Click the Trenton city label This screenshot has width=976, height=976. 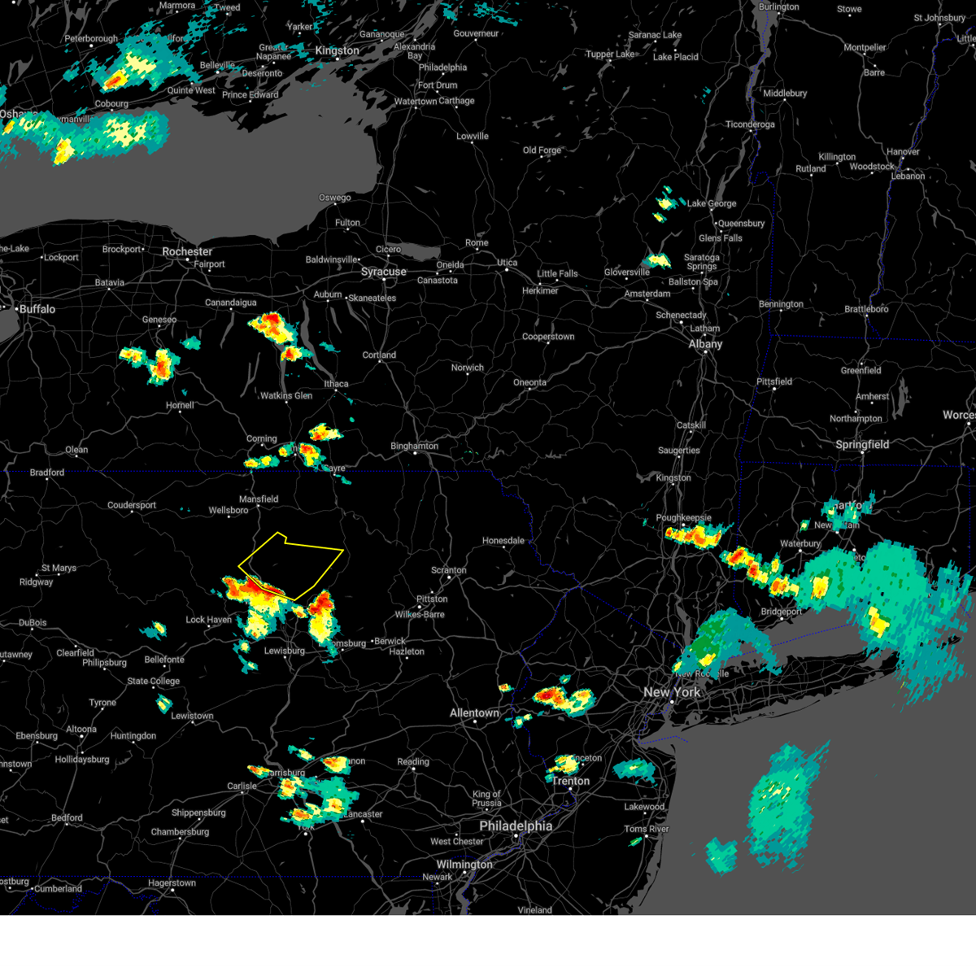pyautogui.click(x=571, y=781)
